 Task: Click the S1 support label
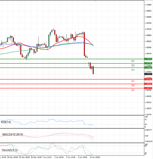133,81
